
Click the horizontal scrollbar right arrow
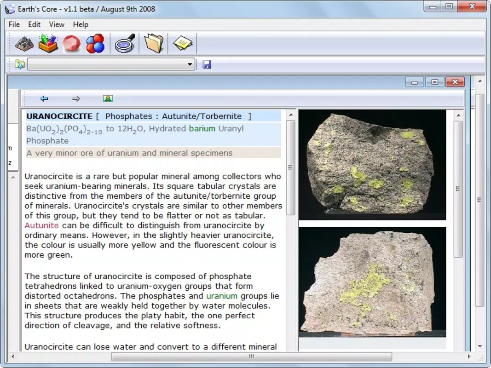coord(469,356)
